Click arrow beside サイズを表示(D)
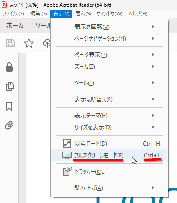This screenshot has height=203, width=177. coord(153,127)
